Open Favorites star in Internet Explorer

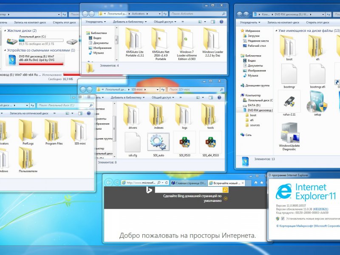click(x=262, y=183)
